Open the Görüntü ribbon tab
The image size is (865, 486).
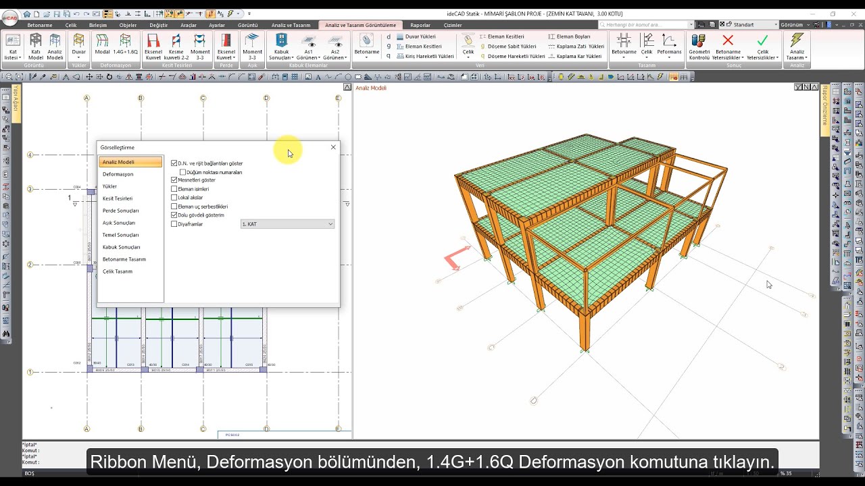pyautogui.click(x=248, y=25)
